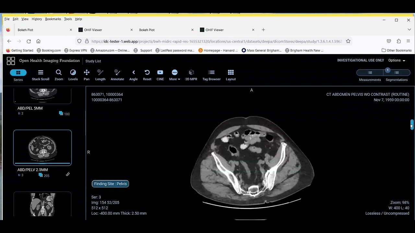Open the Bookmarks menu
This screenshot has height=233, width=415.
pos(53,19)
